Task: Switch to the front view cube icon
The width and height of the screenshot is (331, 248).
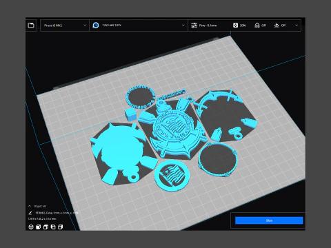Action: (39, 227)
